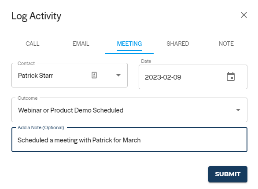The height and width of the screenshot is (189, 258).
Task: Expand the Outcome dropdown arrow
Action: [238, 110]
